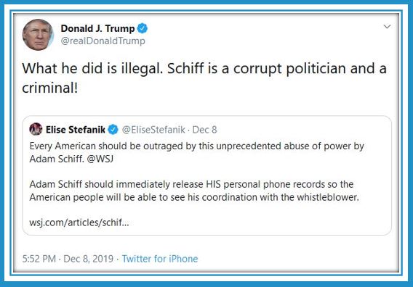The height and width of the screenshot is (287, 413).
Task: Click the main tweet text about Schiff
Action: point(204,78)
